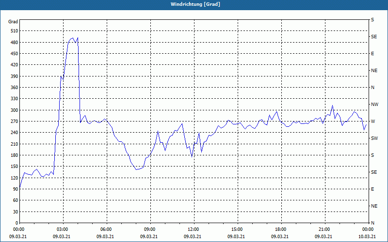Click the '60' y-axis value

(16, 200)
